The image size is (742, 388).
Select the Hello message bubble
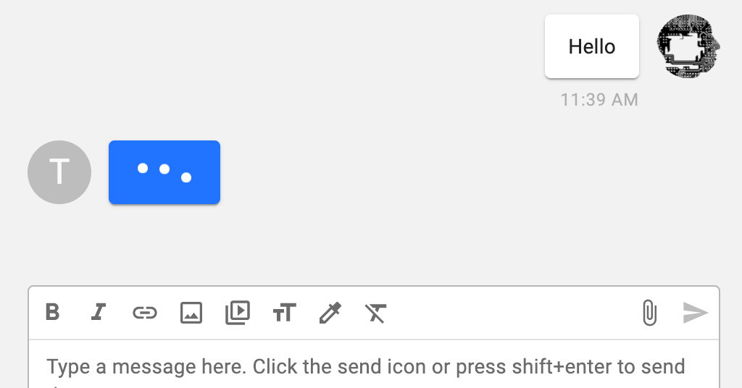(x=592, y=46)
